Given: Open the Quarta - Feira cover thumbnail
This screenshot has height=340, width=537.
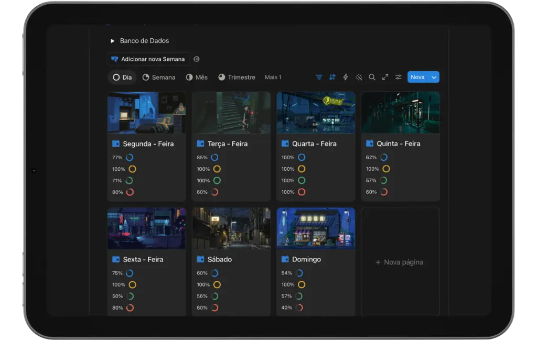Looking at the screenshot, I should point(316,113).
